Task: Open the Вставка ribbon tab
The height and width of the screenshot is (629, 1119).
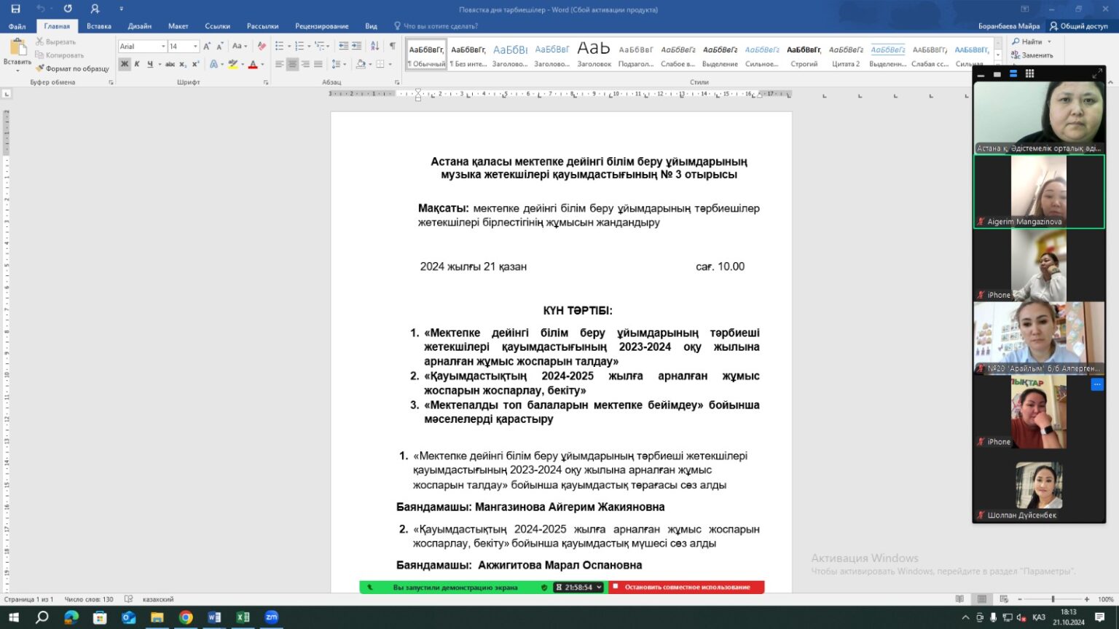Action: pyautogui.click(x=99, y=26)
